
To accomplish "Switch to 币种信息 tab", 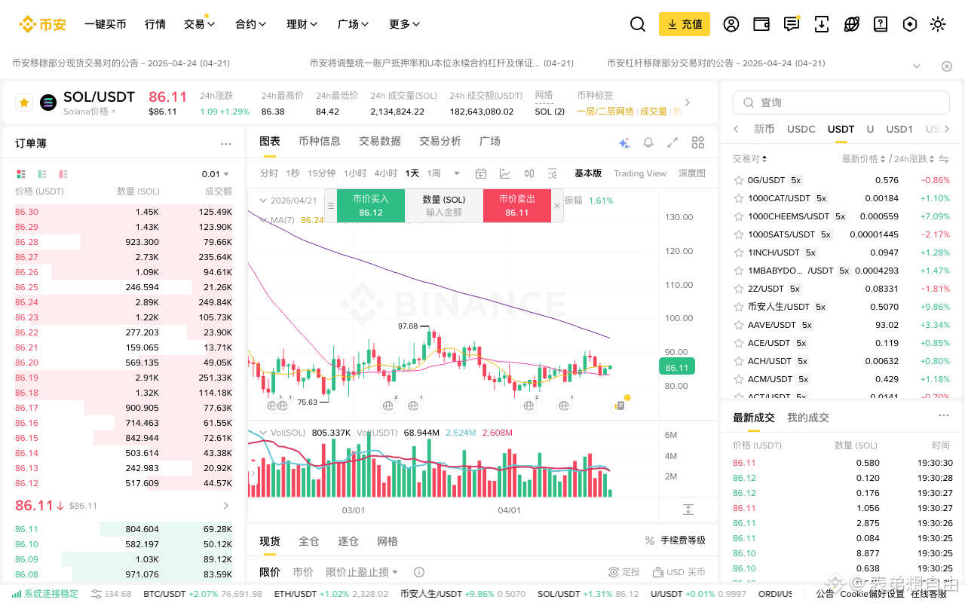I will pyautogui.click(x=320, y=141).
